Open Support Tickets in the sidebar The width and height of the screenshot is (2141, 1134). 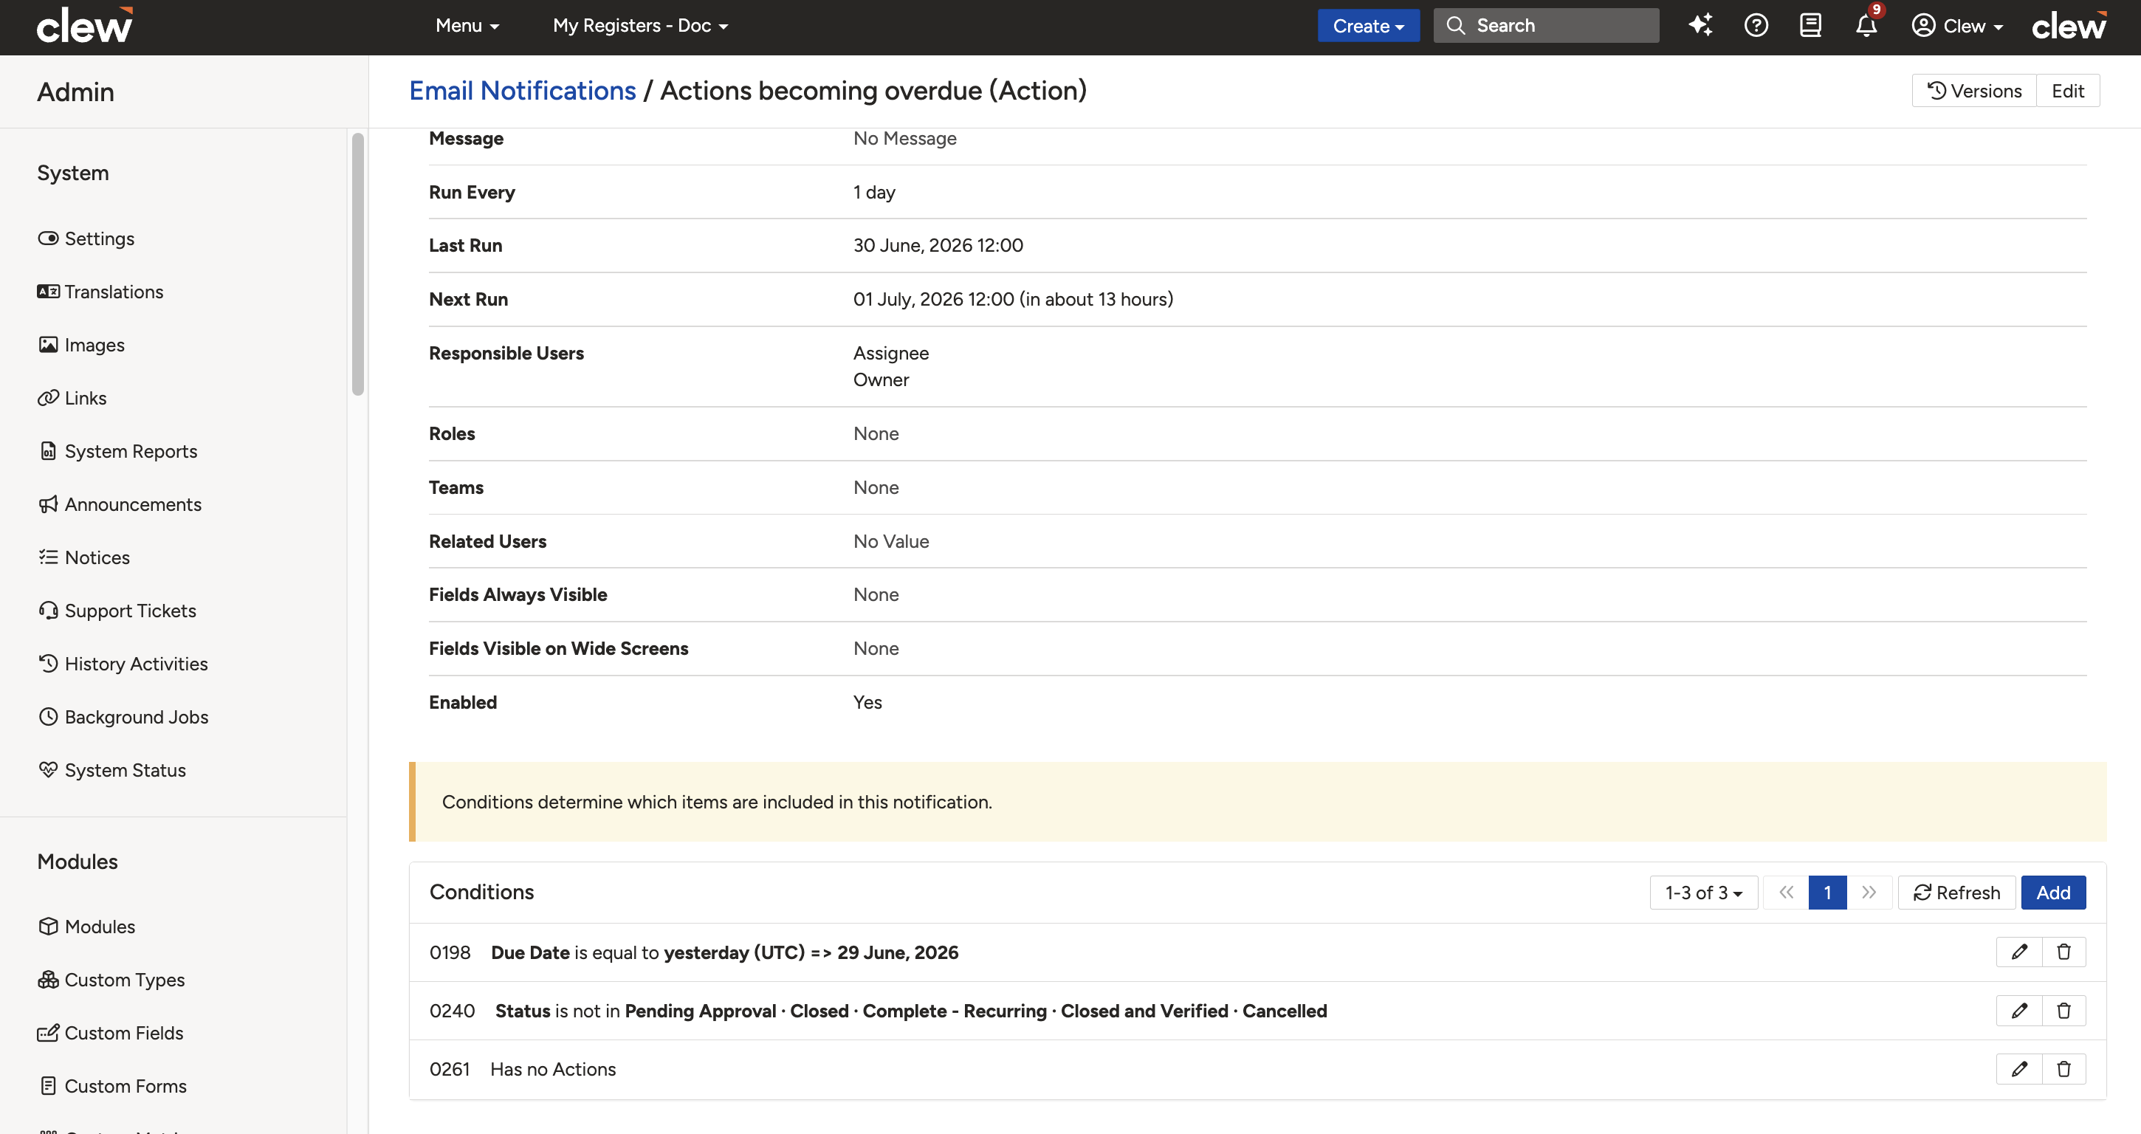(117, 611)
